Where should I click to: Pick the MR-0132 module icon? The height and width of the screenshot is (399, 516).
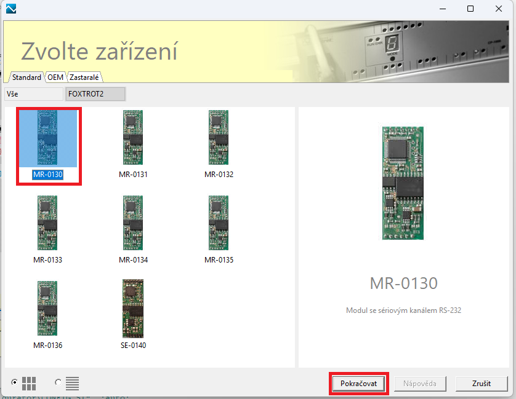219,139
